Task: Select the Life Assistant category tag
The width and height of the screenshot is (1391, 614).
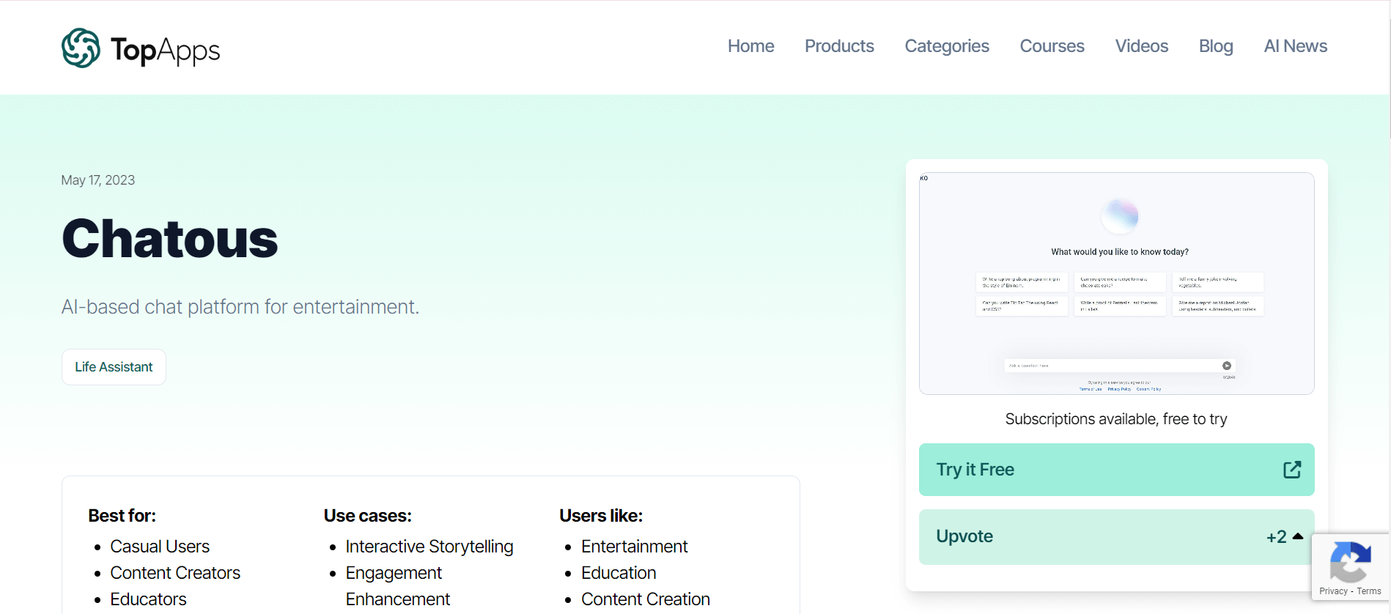Action: pos(114,367)
